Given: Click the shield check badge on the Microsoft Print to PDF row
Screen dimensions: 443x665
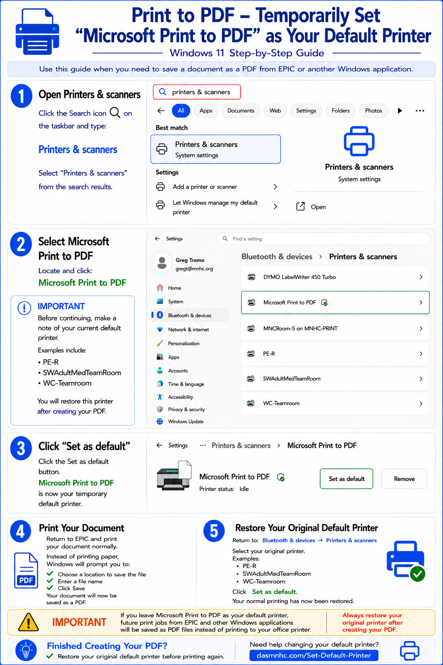Looking at the screenshot, I should tap(324, 303).
